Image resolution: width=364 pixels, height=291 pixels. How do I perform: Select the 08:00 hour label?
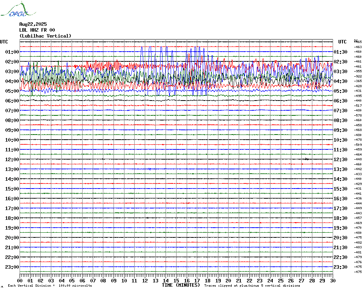coord(12,120)
